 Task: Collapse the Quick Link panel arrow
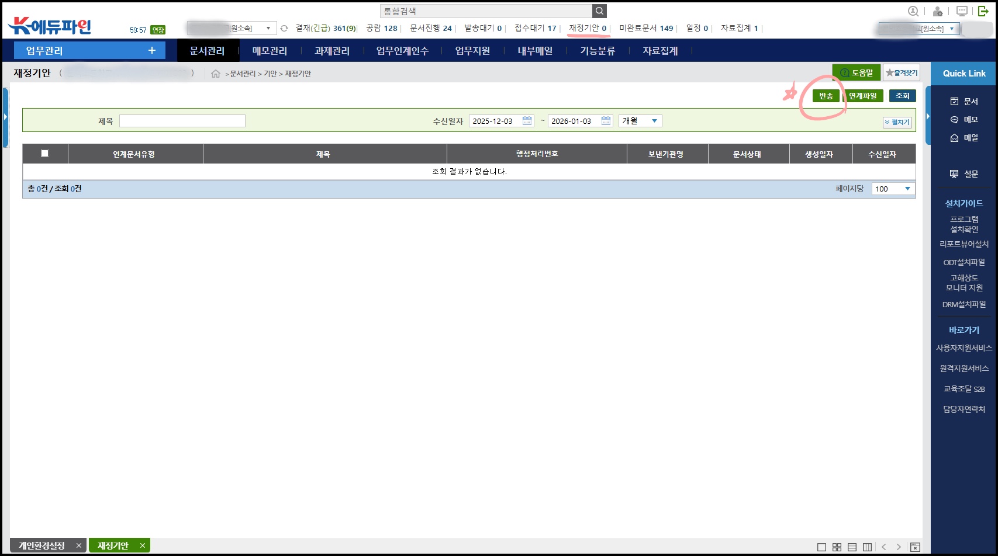coord(928,116)
